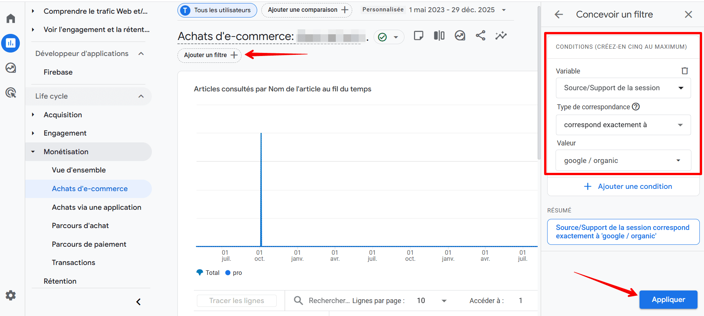Open the Transactions report
The image size is (704, 316).
tap(73, 262)
